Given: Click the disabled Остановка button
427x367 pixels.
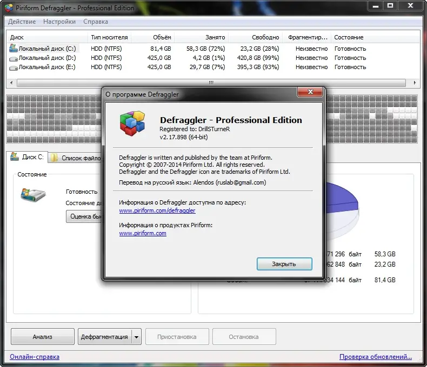Looking at the screenshot, I should pyautogui.click(x=244, y=337).
